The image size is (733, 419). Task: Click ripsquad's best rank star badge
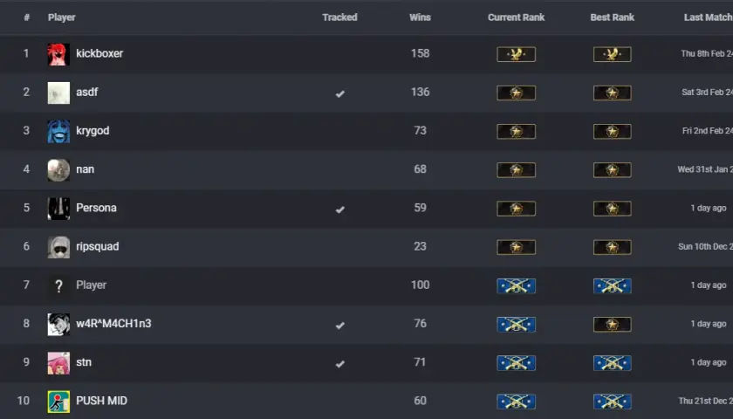point(613,247)
